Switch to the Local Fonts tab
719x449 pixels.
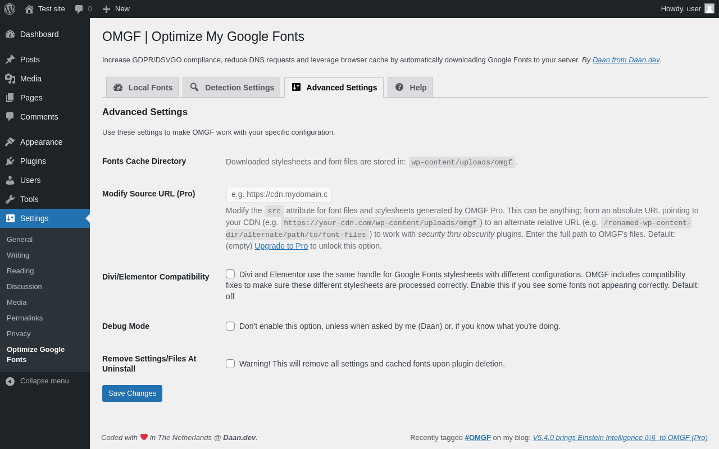142,88
